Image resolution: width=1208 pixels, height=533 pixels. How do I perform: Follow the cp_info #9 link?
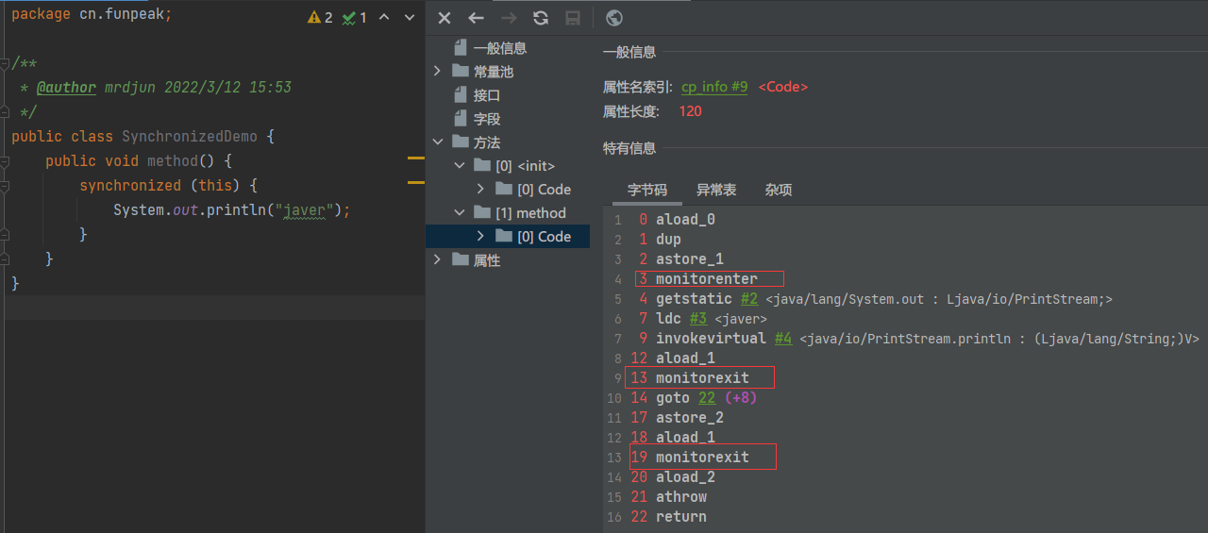(714, 87)
